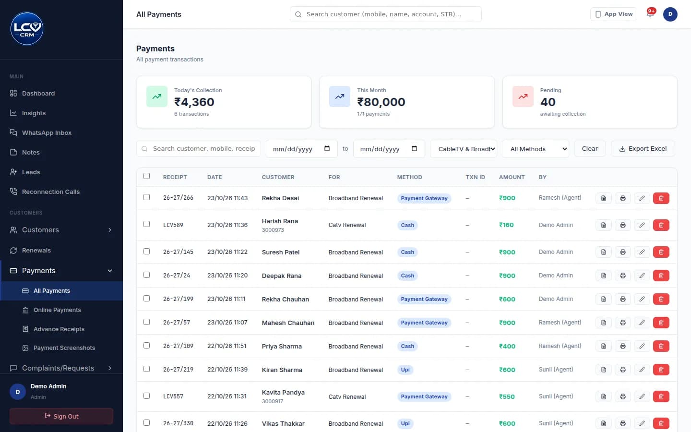Delete the Deepak Rana payment
Viewport: 691px width, 432px height.
click(x=661, y=276)
